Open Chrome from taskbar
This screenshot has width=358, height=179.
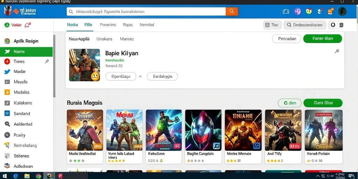38,176
